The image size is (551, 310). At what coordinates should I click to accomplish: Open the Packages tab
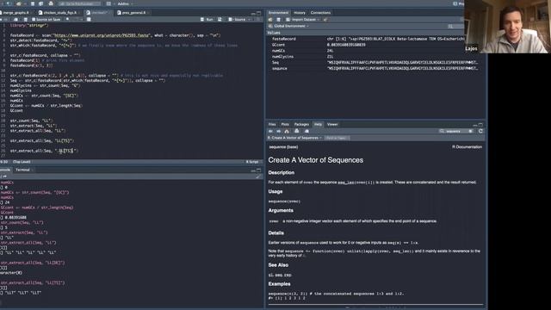(301, 124)
